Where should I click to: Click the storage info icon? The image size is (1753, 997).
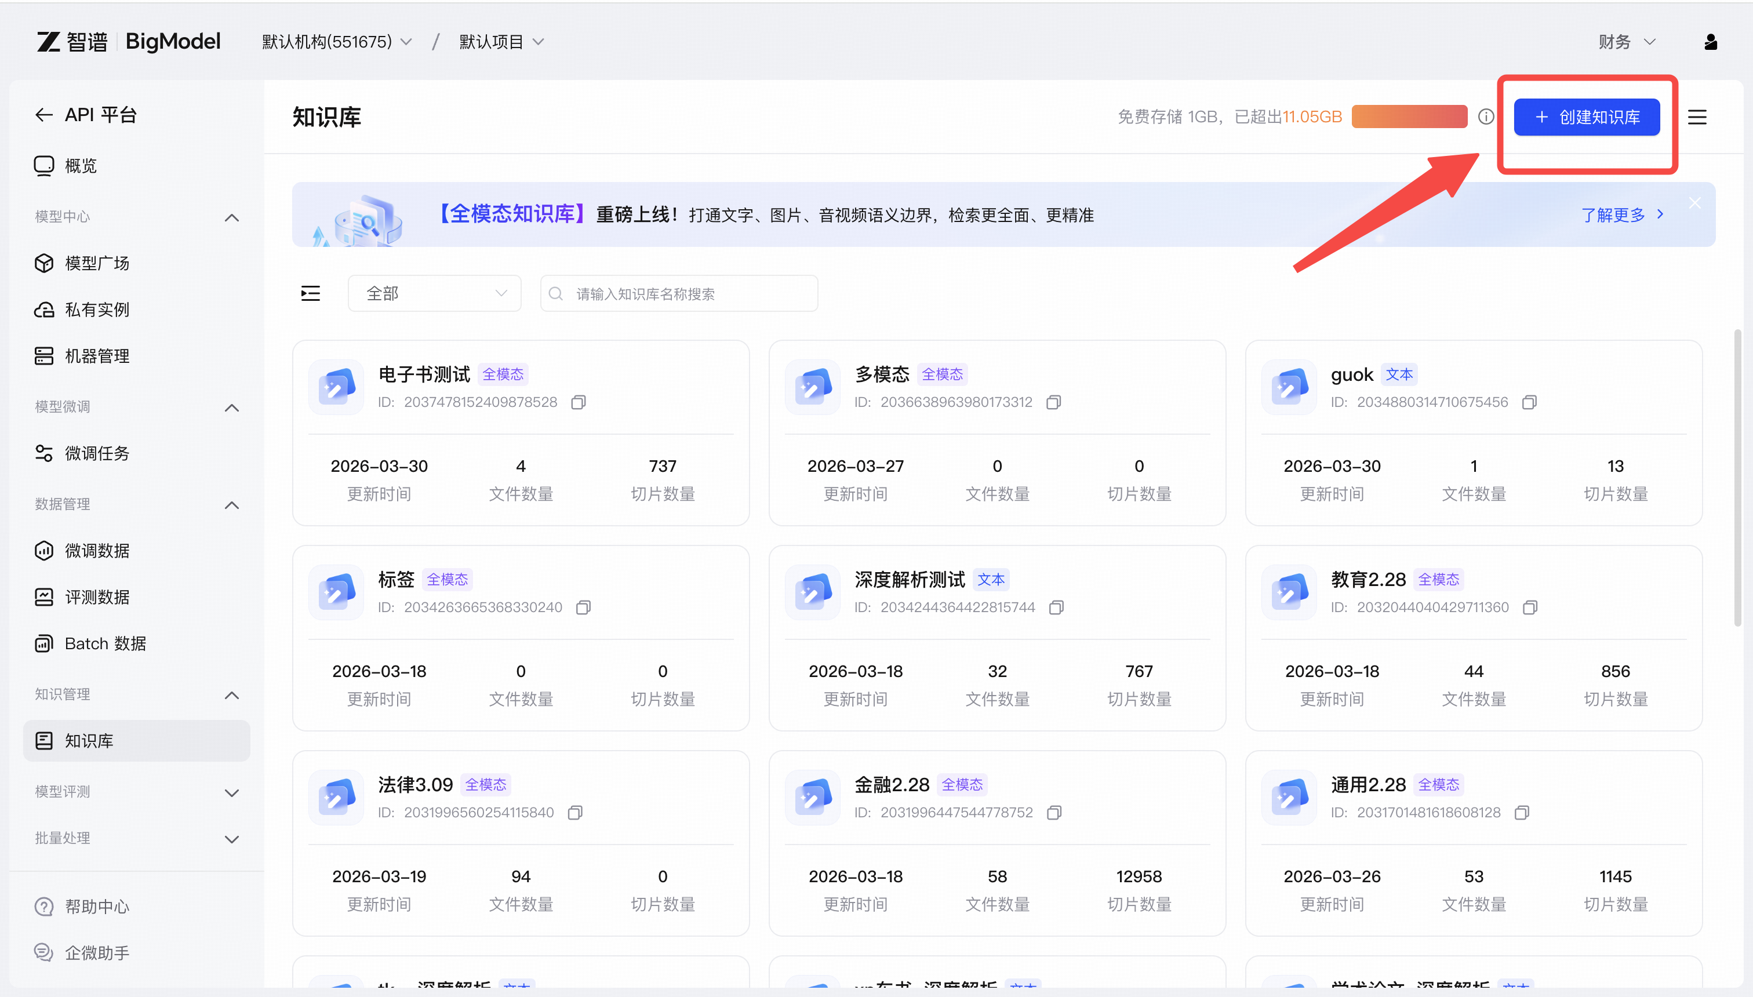coord(1485,117)
